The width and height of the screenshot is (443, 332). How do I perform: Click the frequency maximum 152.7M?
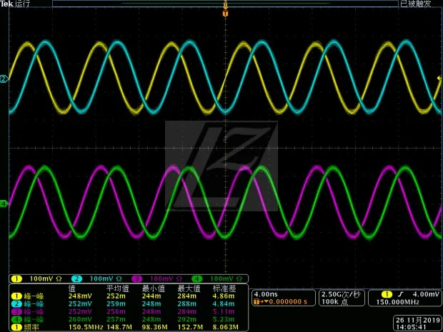[190, 328]
